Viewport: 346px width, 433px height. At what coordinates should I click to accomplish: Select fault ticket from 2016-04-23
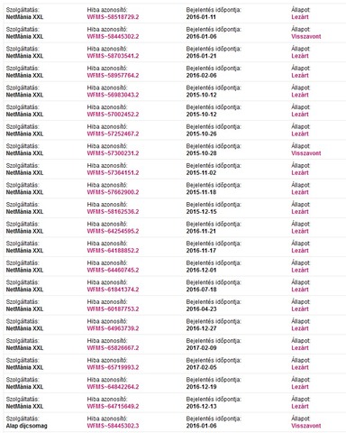(113, 309)
